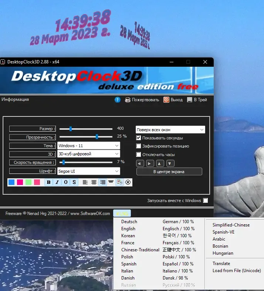Click the blue help question mark icon
The height and width of the screenshot is (291, 264).
(118, 100)
